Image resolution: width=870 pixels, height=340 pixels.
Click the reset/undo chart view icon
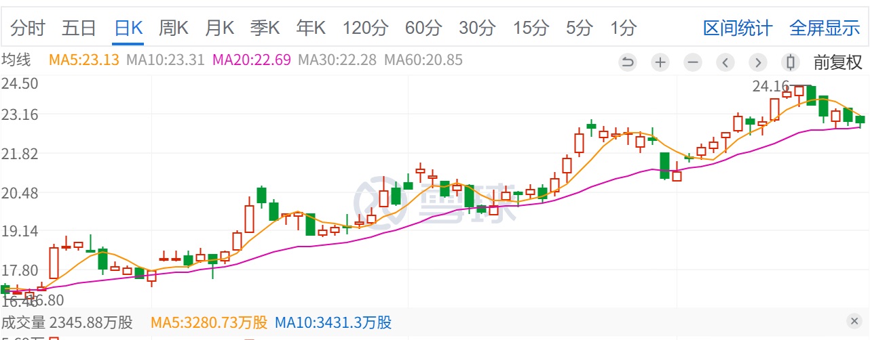click(628, 63)
